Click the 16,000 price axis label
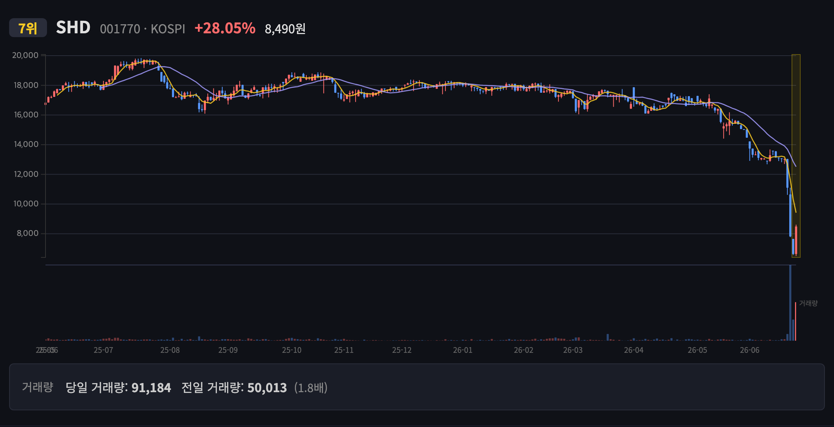This screenshot has width=834, height=427. click(26, 115)
